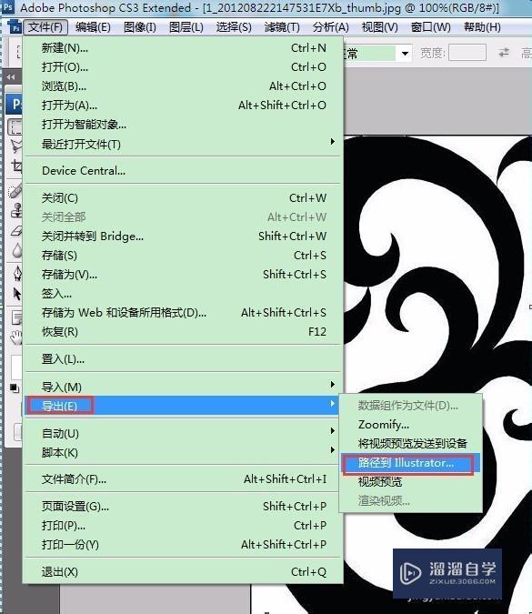Expand the 导入(M) submenu
Image resolution: width=532 pixels, height=614 pixels.
click(x=184, y=387)
